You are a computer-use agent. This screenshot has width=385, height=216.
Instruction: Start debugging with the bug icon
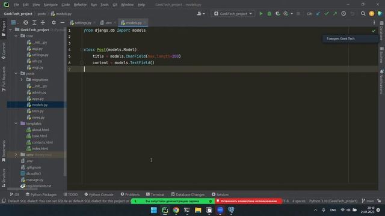click(x=269, y=14)
